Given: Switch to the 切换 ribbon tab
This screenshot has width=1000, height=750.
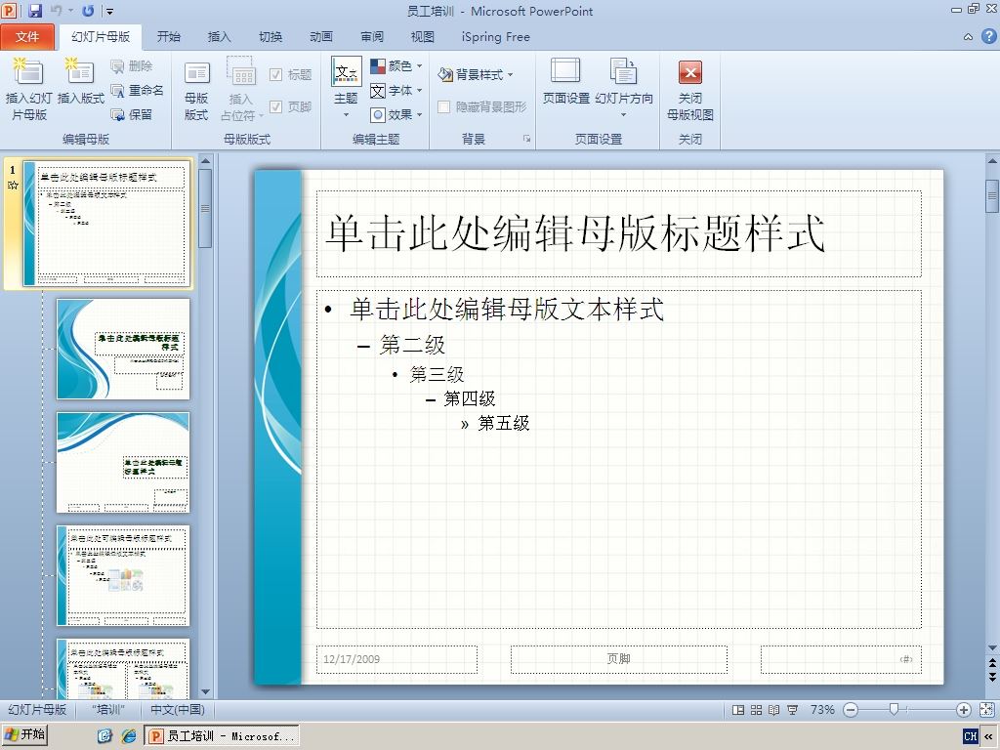Looking at the screenshot, I should [x=271, y=37].
